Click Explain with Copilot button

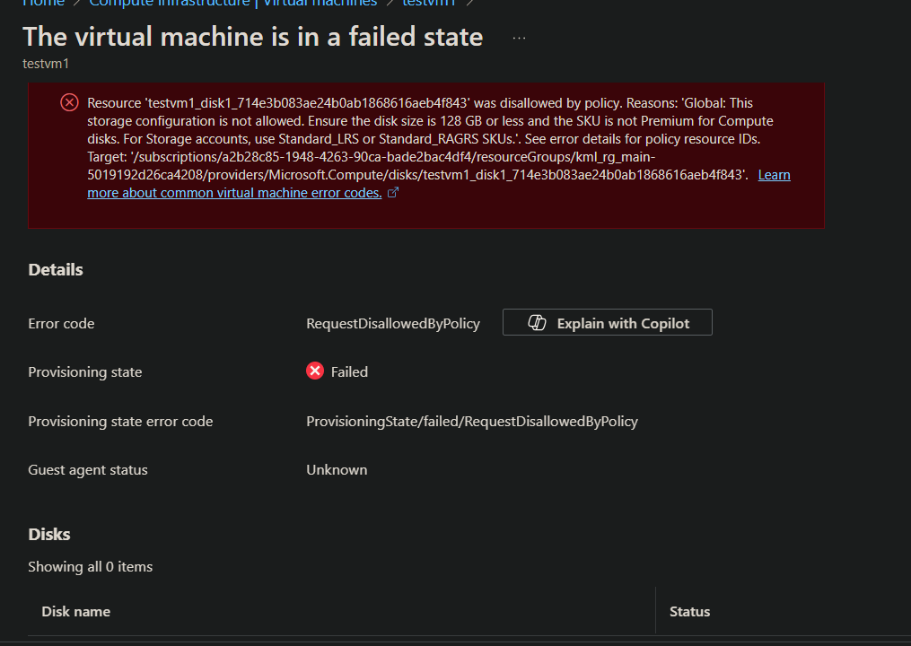[608, 323]
